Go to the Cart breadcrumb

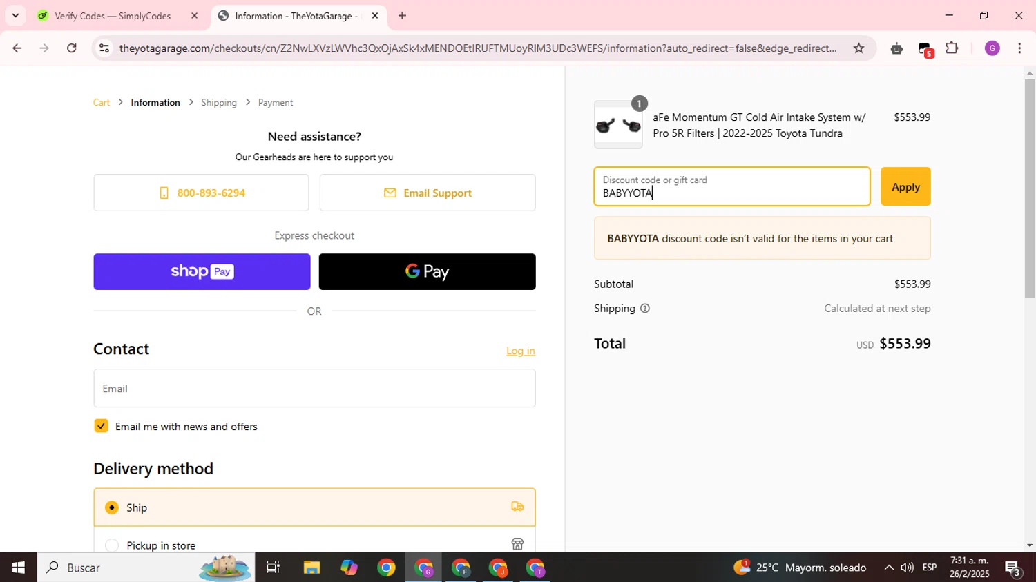[102, 102]
